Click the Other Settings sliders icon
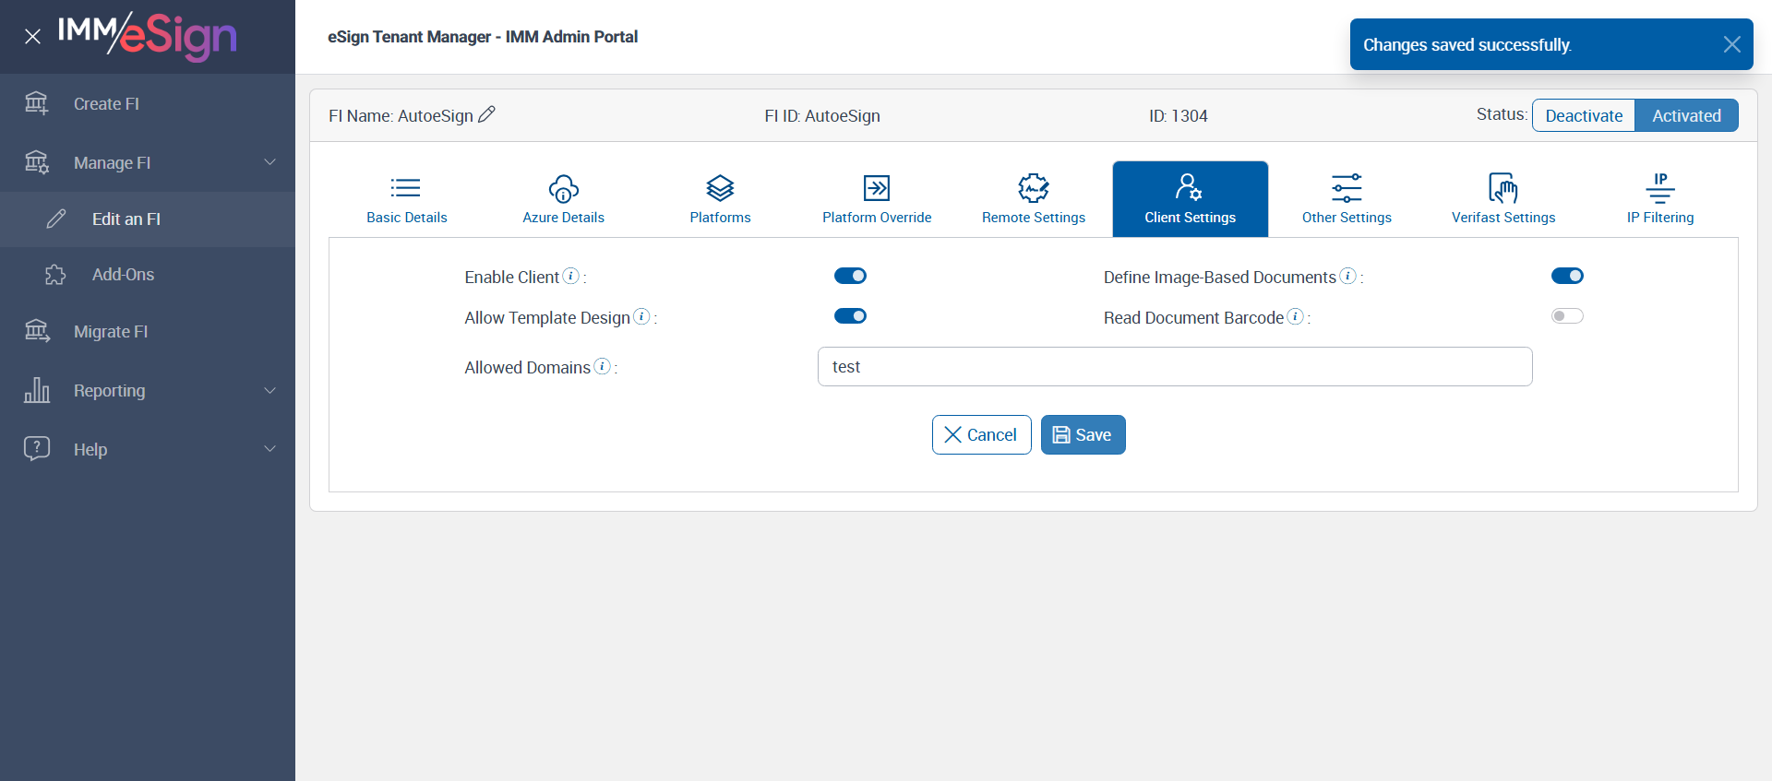This screenshot has height=781, width=1772. [1347, 188]
